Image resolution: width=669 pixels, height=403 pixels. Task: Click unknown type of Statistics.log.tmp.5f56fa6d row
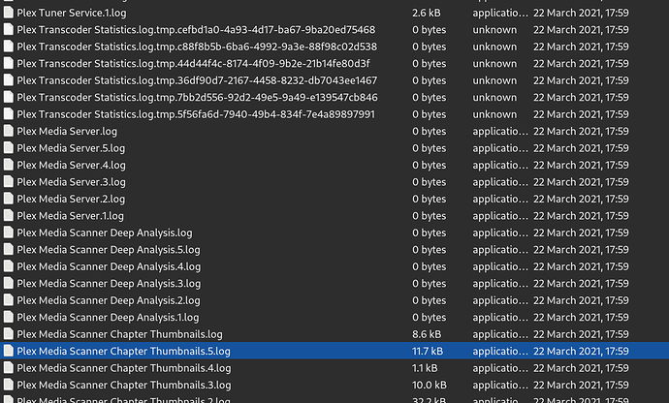tap(494, 114)
